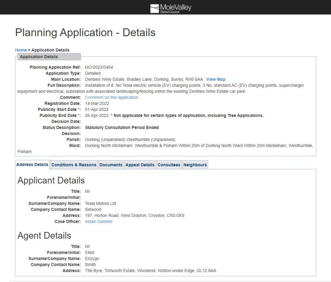Switch to Conditions & Reasons tab
331x282 pixels.
(74, 165)
